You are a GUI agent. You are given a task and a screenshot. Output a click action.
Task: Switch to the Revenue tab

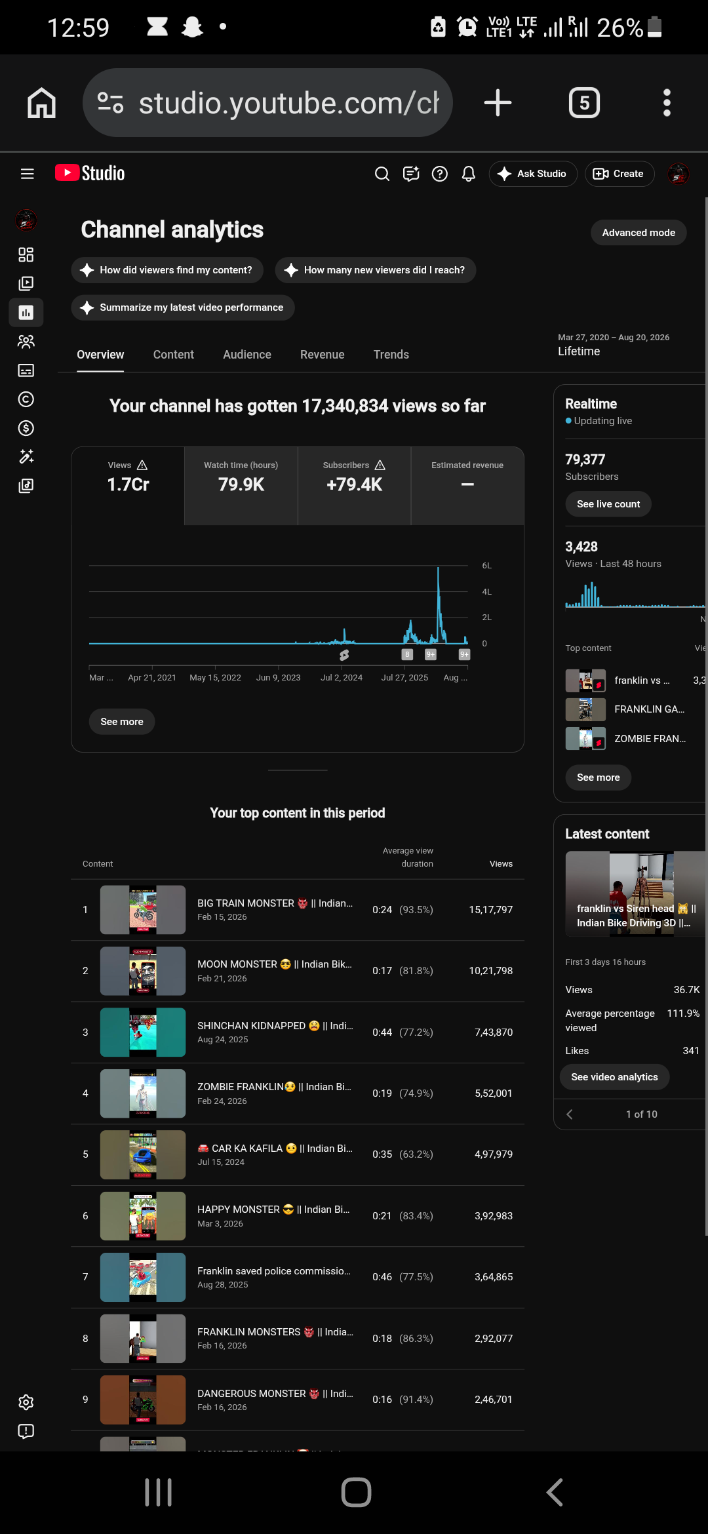(323, 355)
